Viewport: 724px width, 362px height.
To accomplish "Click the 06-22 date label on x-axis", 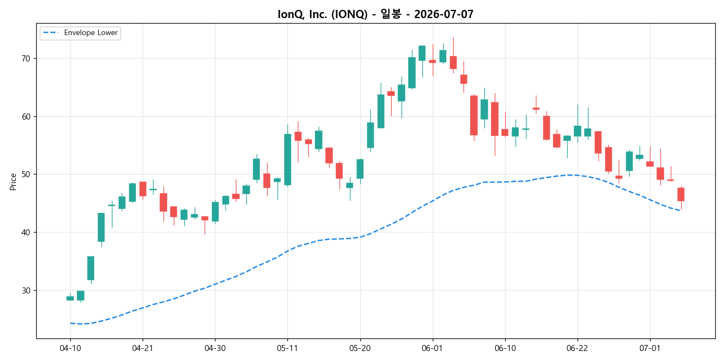I will (578, 348).
